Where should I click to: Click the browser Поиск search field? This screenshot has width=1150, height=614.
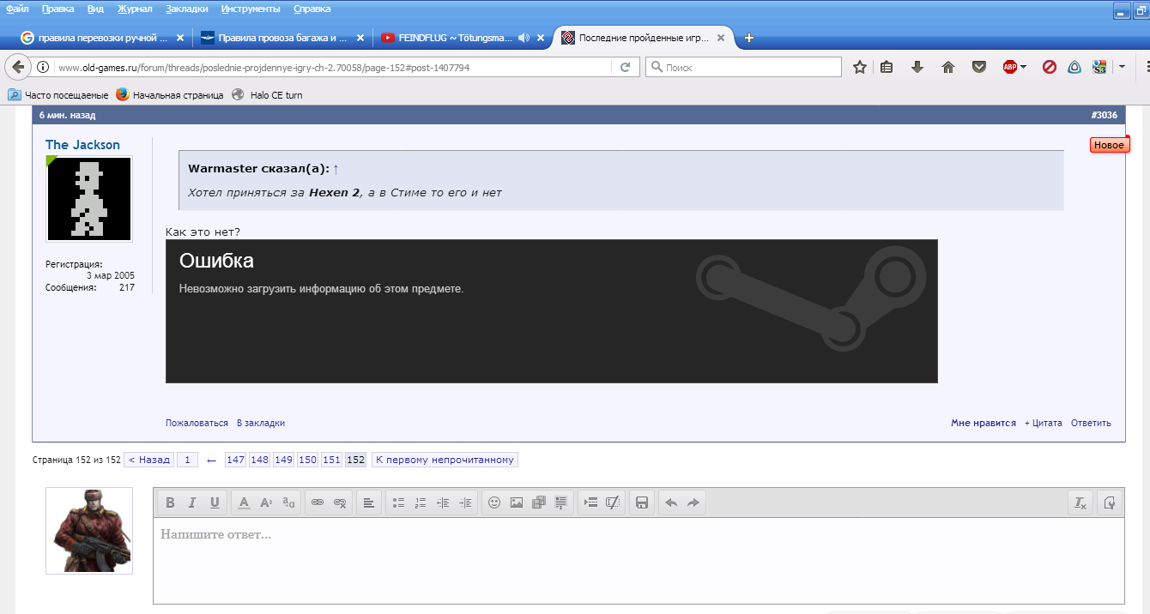(743, 67)
